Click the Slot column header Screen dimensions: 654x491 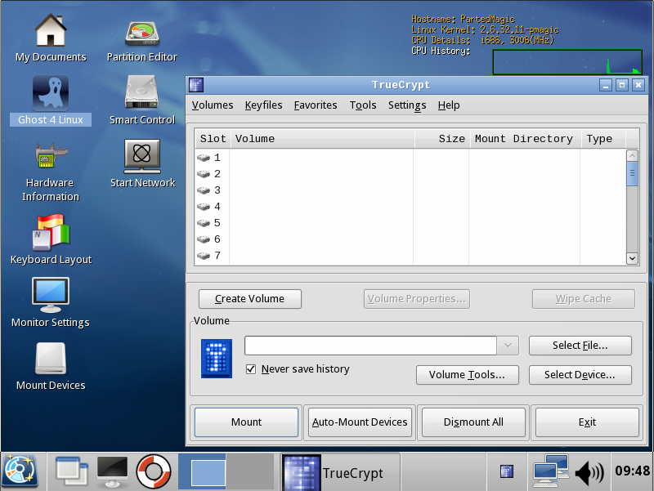213,139
